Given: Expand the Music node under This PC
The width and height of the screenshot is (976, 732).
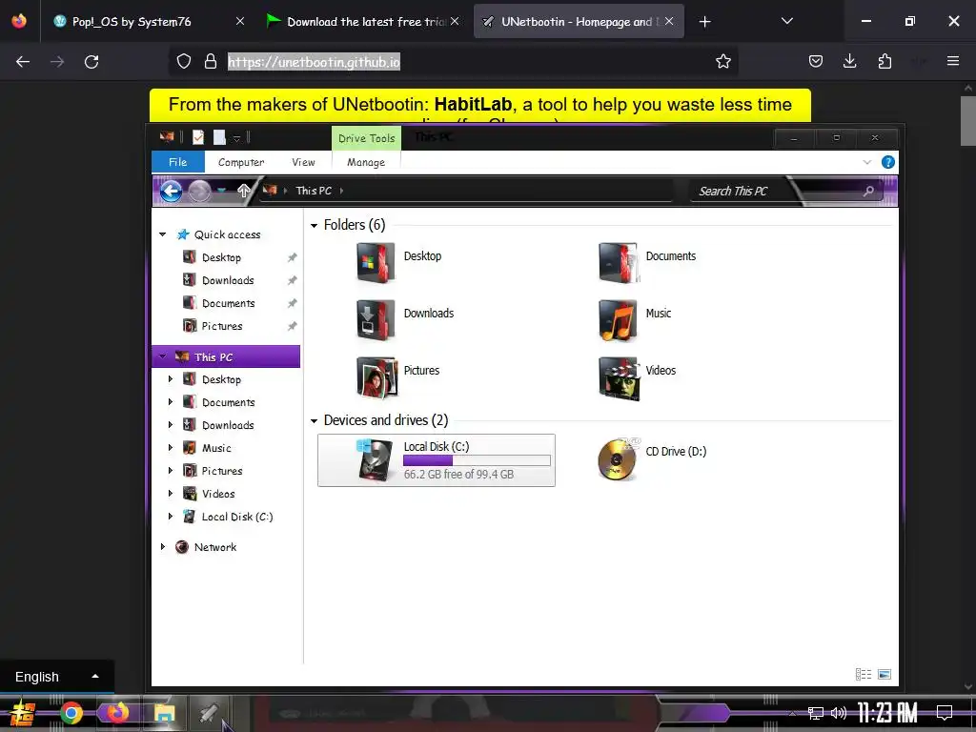Looking at the screenshot, I should (170, 448).
